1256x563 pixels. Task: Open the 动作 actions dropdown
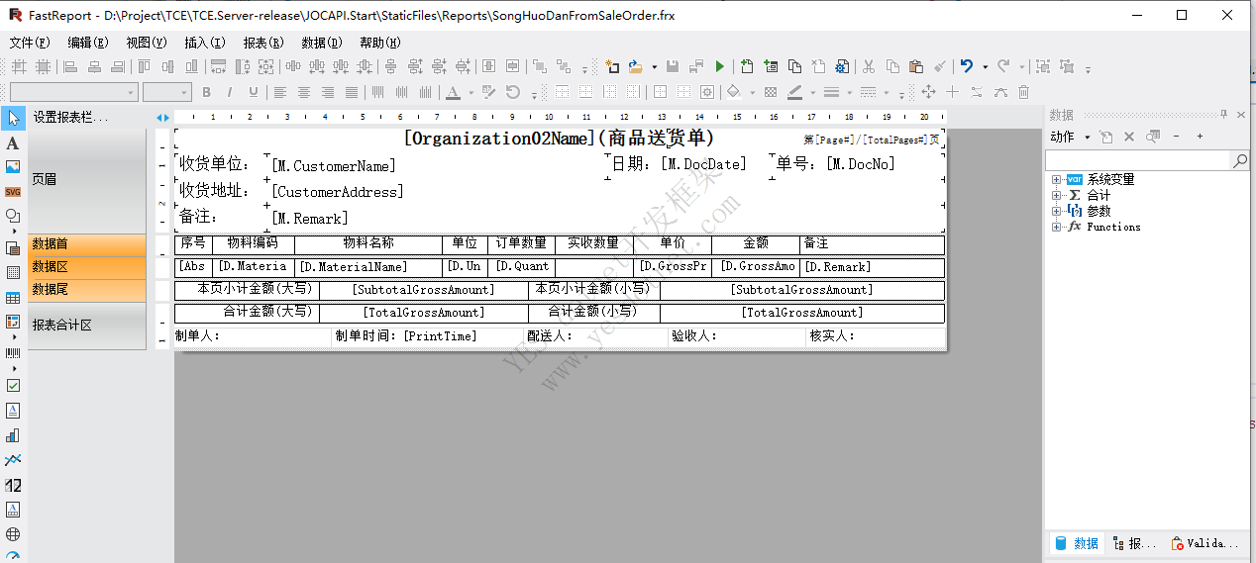[1070, 137]
